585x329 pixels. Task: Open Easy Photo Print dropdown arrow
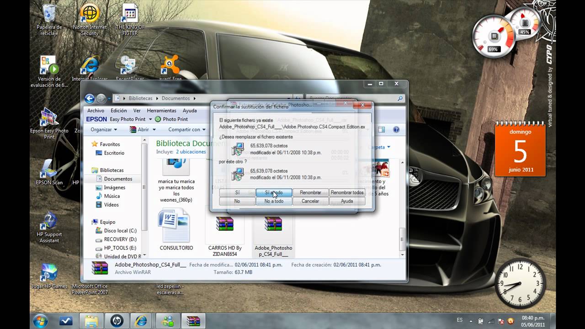149,119
